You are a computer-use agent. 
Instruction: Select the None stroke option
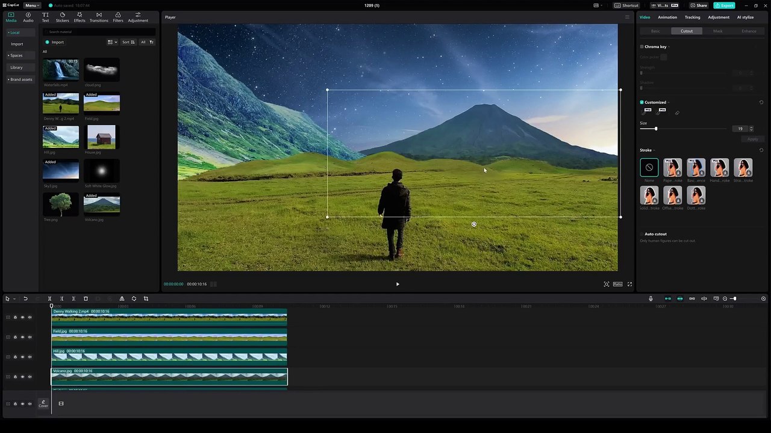click(649, 167)
